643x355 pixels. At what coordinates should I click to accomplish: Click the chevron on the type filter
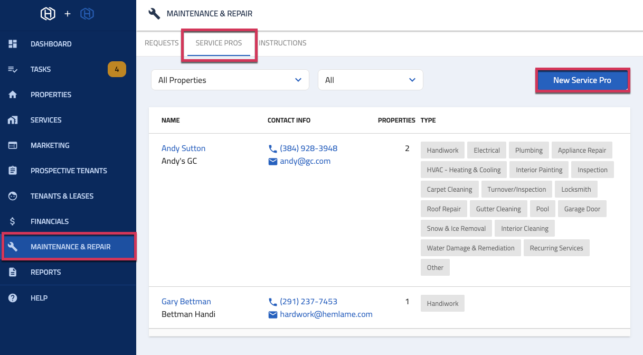pyautogui.click(x=412, y=79)
